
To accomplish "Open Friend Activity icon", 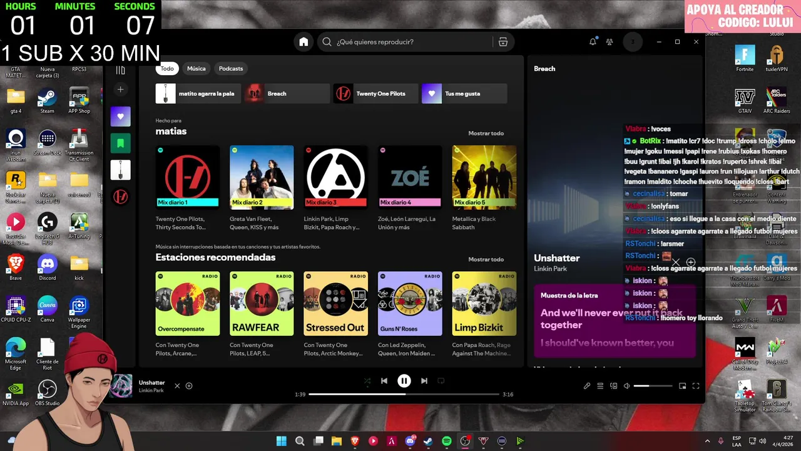I will (610, 42).
